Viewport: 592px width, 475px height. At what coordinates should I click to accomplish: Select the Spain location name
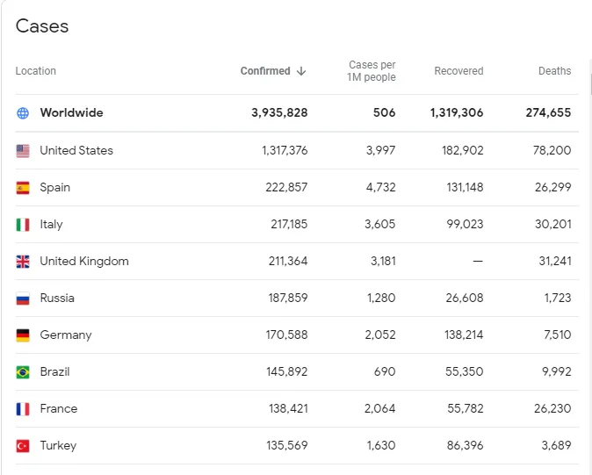(x=55, y=187)
